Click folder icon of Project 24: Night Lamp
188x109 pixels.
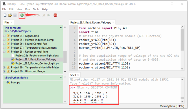8,36
